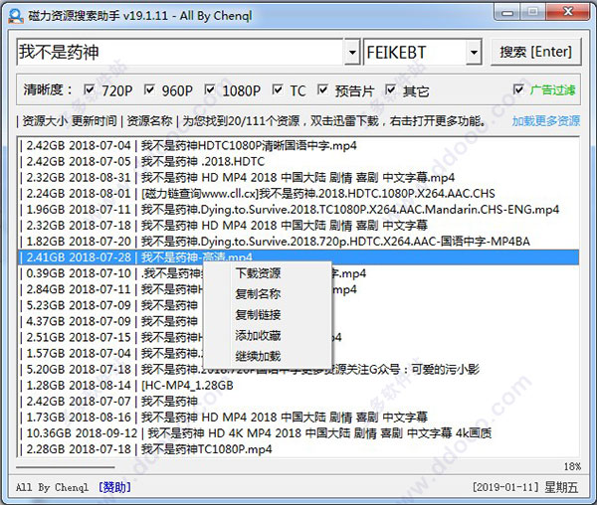The width and height of the screenshot is (597, 505).
Task: Choose 继续加载 from context menu
Action: [258, 356]
